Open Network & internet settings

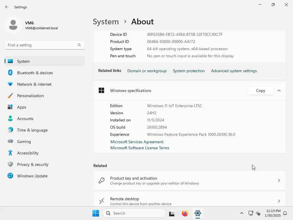click(44, 84)
